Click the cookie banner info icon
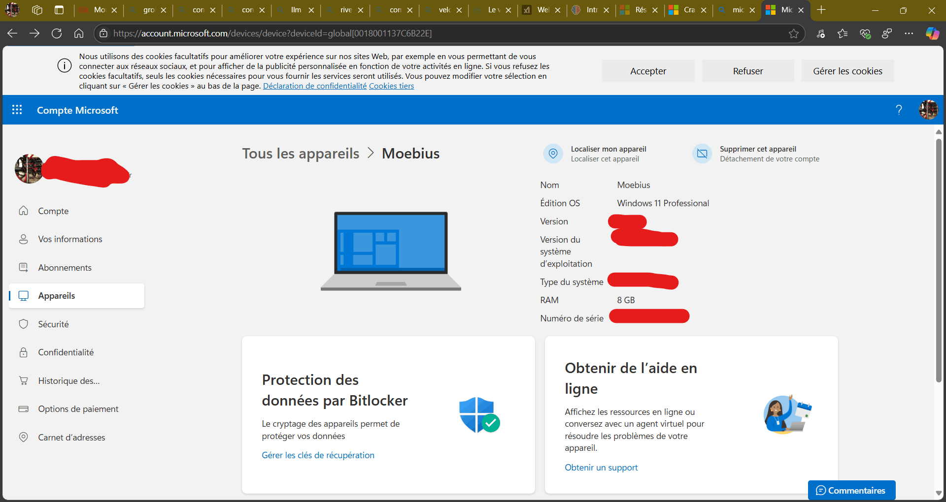The width and height of the screenshot is (946, 502). 65,65
